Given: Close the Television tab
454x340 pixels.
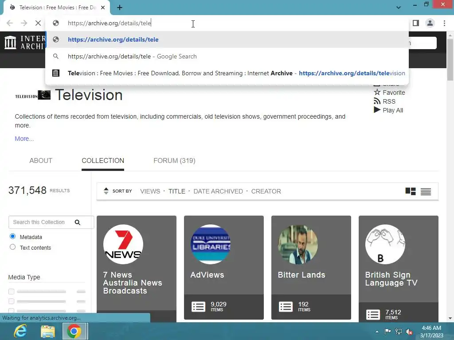Looking at the screenshot, I should tap(103, 8).
